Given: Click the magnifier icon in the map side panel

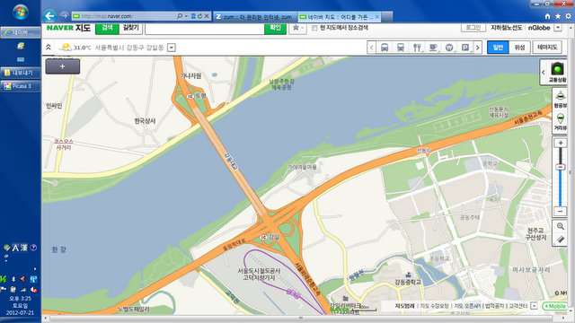Looking at the screenshot, I should click(x=561, y=226).
